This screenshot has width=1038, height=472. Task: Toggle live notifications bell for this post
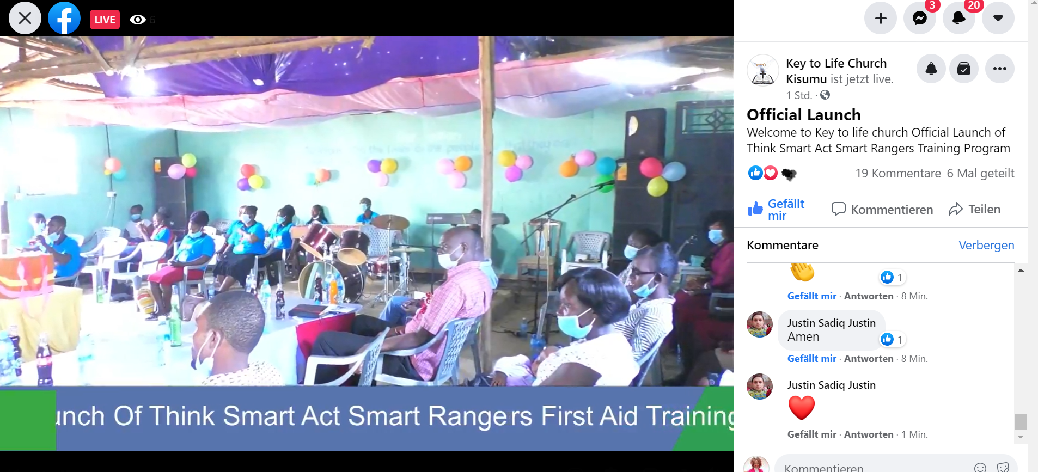click(x=931, y=69)
